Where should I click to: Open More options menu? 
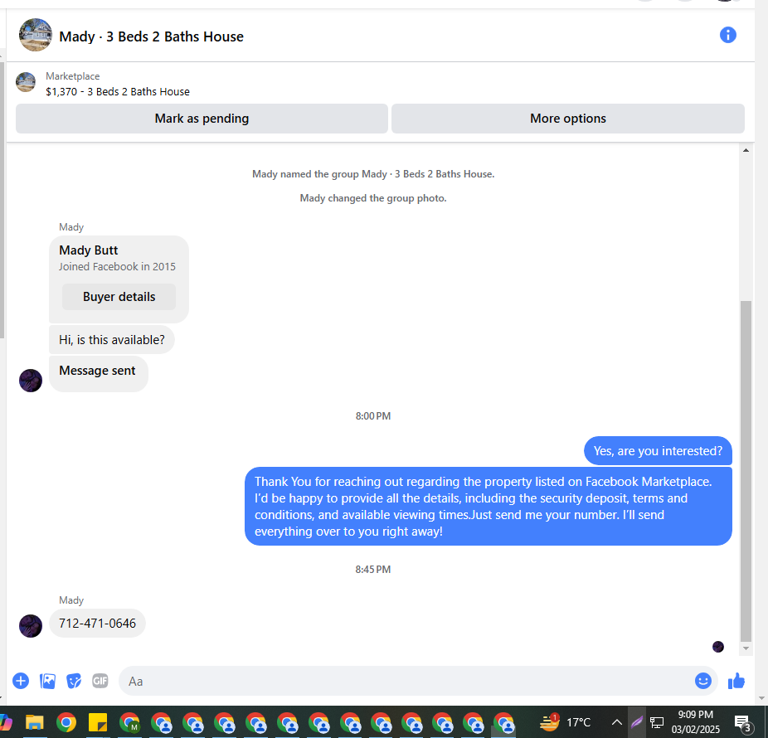[x=568, y=119]
